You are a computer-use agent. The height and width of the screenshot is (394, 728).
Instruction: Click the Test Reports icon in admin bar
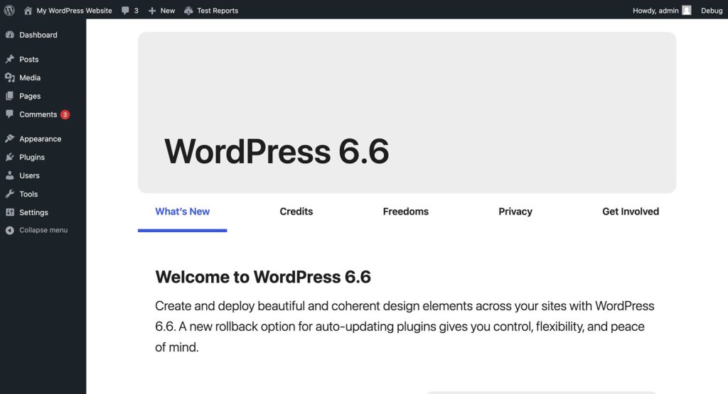click(x=188, y=11)
